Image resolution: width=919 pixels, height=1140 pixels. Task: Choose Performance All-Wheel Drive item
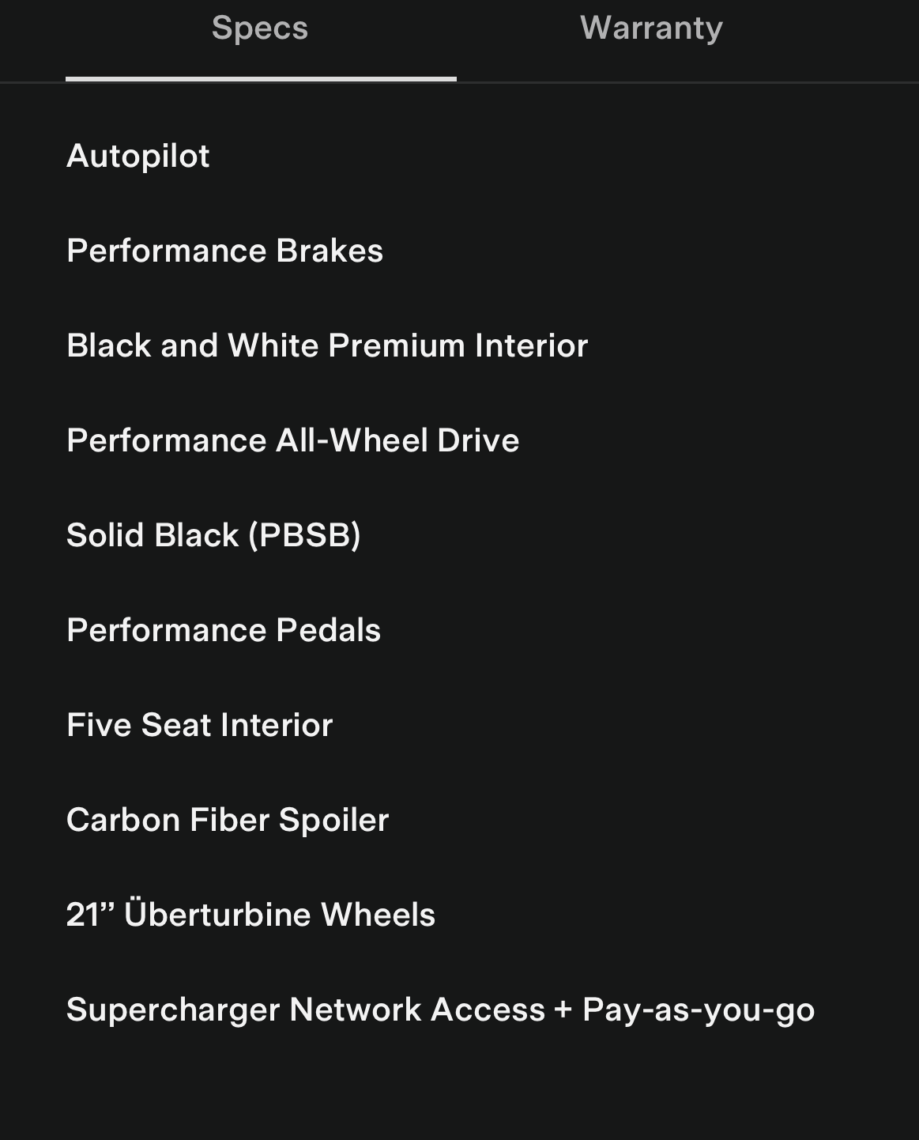pos(292,440)
